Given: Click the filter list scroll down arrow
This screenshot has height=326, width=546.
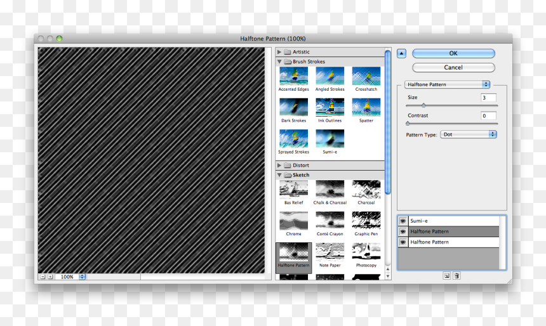Looking at the screenshot, I should coord(387,277).
